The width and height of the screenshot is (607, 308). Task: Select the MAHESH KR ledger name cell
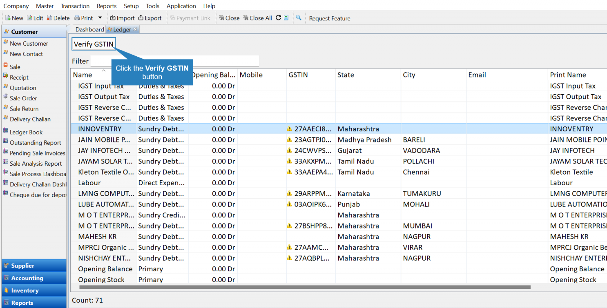(x=98, y=237)
